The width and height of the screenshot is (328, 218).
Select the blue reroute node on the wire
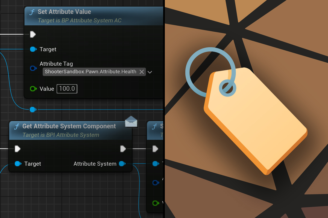point(33,110)
